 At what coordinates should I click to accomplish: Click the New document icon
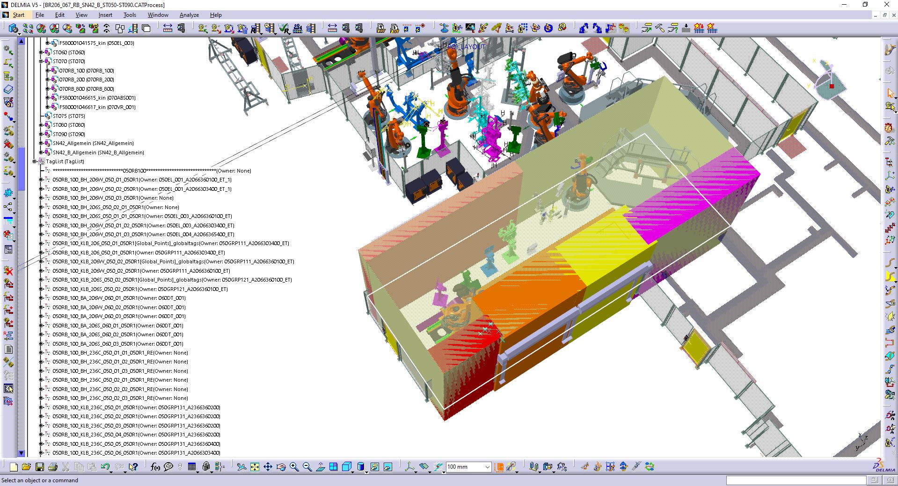14,467
